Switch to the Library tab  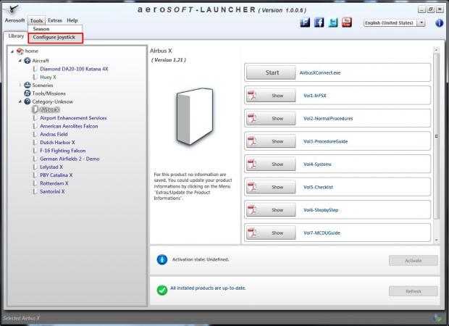[x=16, y=35]
